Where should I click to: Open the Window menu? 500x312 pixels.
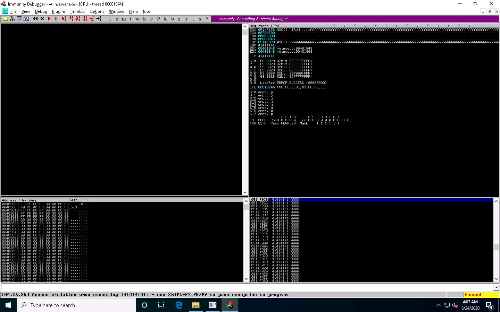click(x=117, y=11)
